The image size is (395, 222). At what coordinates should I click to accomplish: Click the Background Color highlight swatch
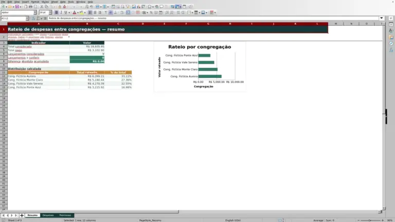pos(81,12)
